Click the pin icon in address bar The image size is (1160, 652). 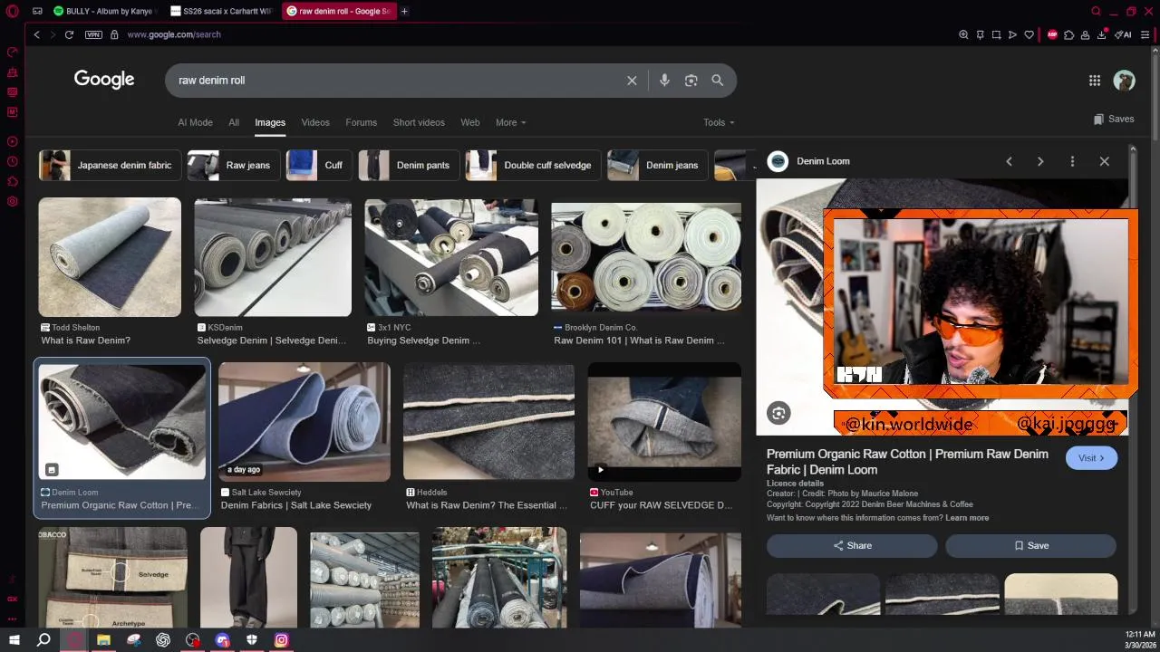(980, 34)
